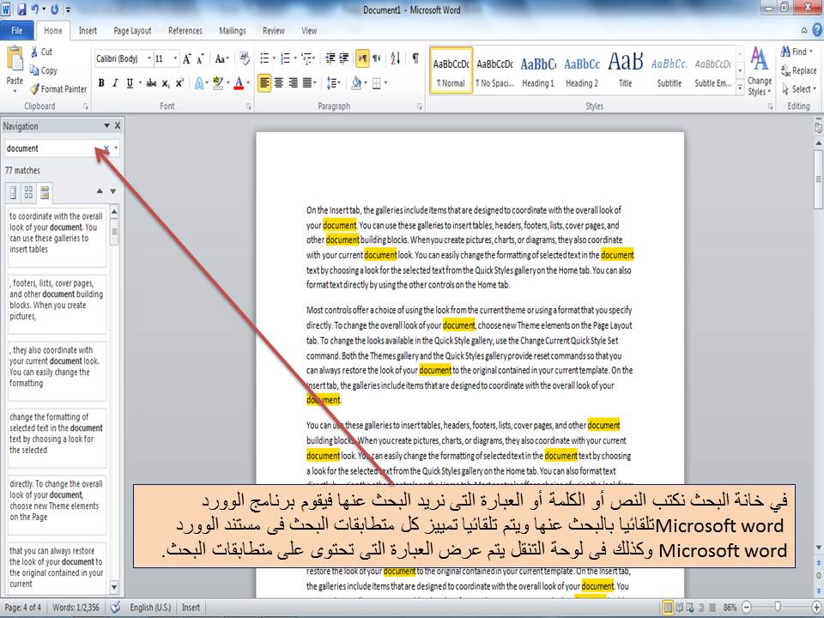Viewport: 824px width, 618px height.
Task: Open Text Effects icon
Action: pos(199,83)
